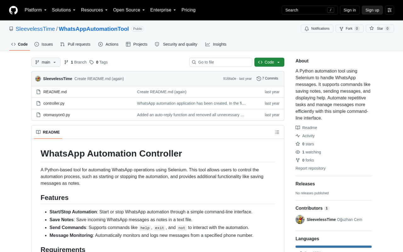Open the README.md file name
403x252 pixels.
(x=55, y=92)
